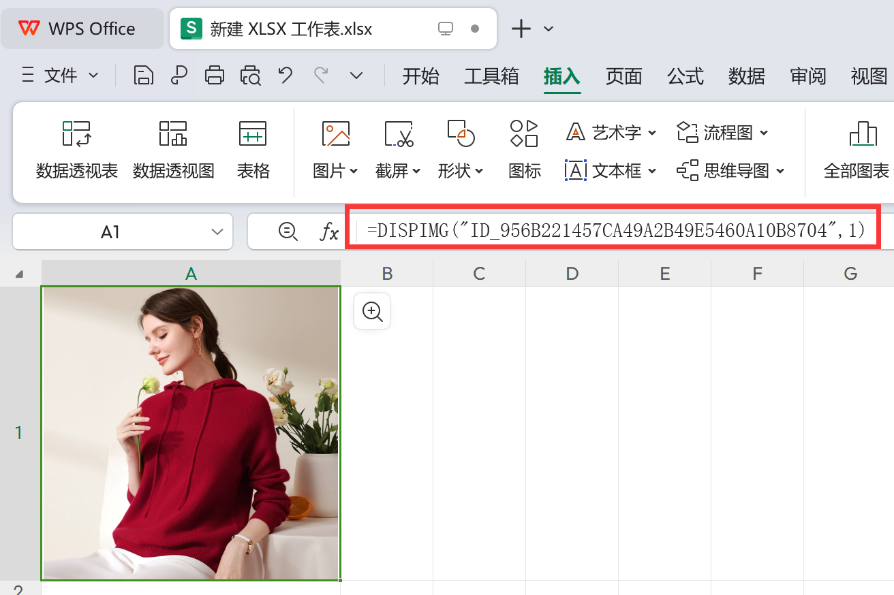
Task: Open the WordArt (艺术字) dropdown
Action: [x=652, y=133]
